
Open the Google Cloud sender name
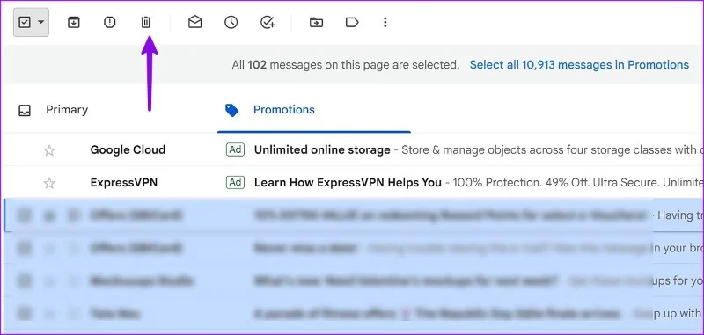[128, 149]
